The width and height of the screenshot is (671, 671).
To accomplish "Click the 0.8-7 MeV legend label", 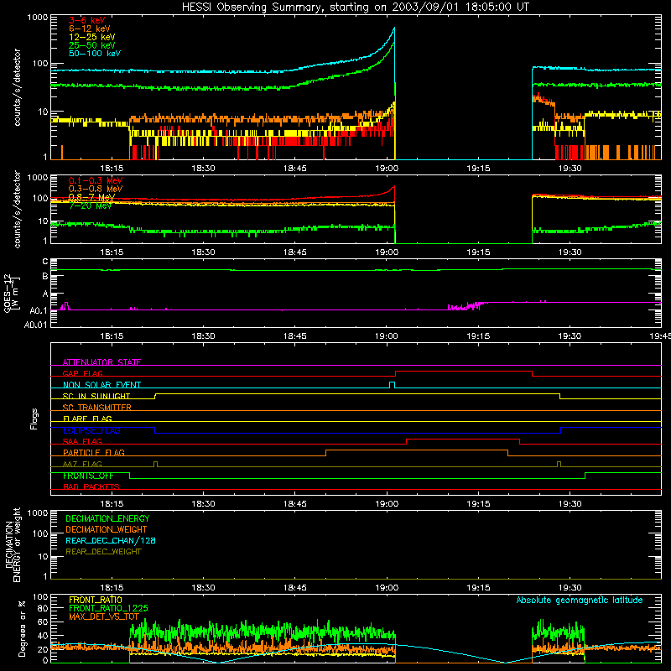I will pyautogui.click(x=91, y=197).
